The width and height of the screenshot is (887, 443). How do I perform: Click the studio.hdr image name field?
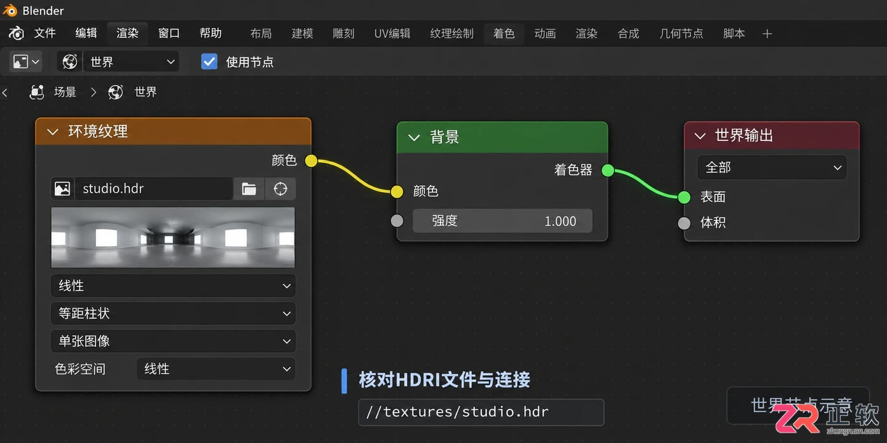154,189
